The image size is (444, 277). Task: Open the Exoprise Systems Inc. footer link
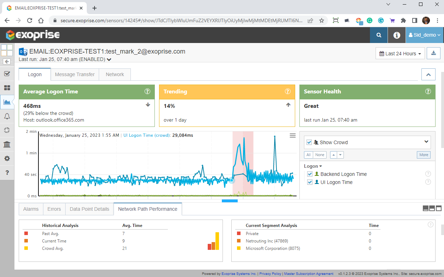(x=239, y=274)
